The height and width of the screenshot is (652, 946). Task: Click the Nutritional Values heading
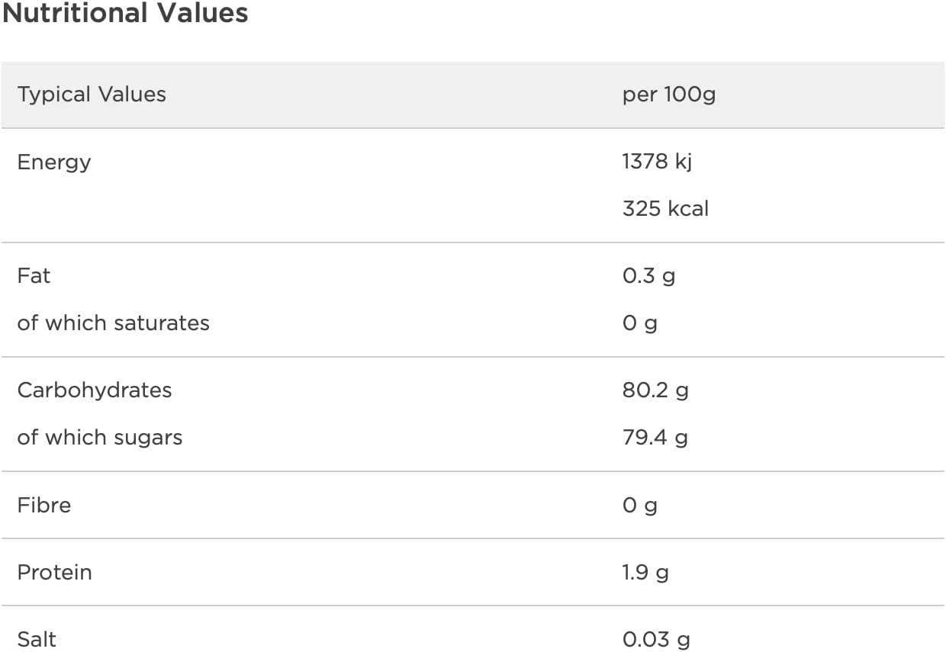[125, 14]
